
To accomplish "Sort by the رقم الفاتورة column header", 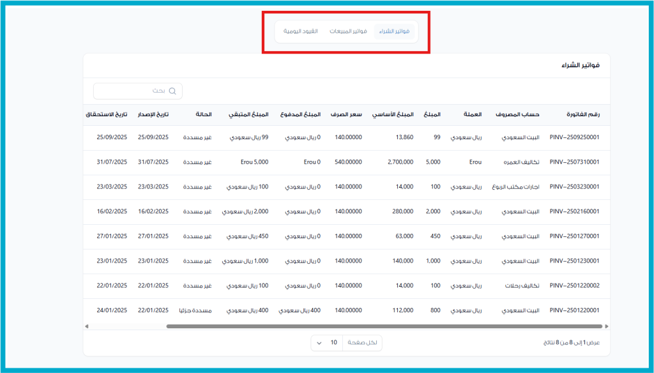I will point(582,115).
